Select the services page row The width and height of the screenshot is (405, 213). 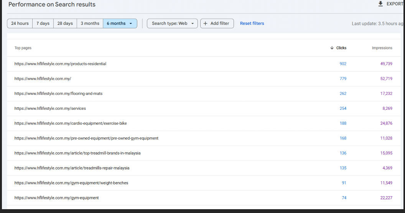coord(50,109)
